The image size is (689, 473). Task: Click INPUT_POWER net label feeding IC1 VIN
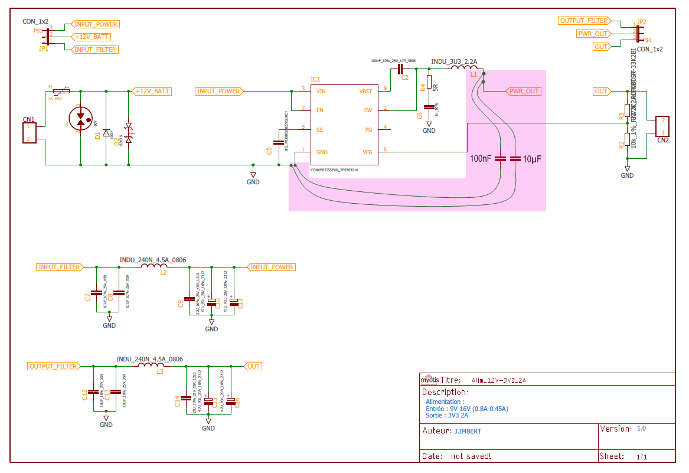click(219, 92)
